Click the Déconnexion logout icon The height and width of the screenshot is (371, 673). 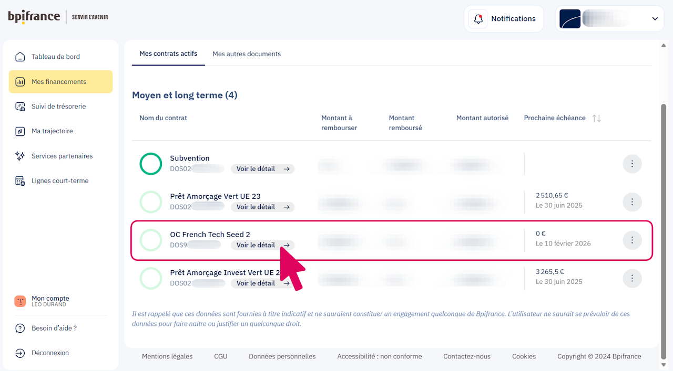point(20,353)
